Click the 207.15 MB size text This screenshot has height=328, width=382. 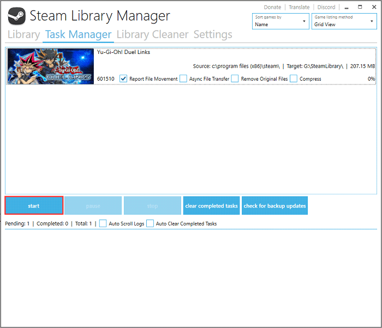click(362, 66)
